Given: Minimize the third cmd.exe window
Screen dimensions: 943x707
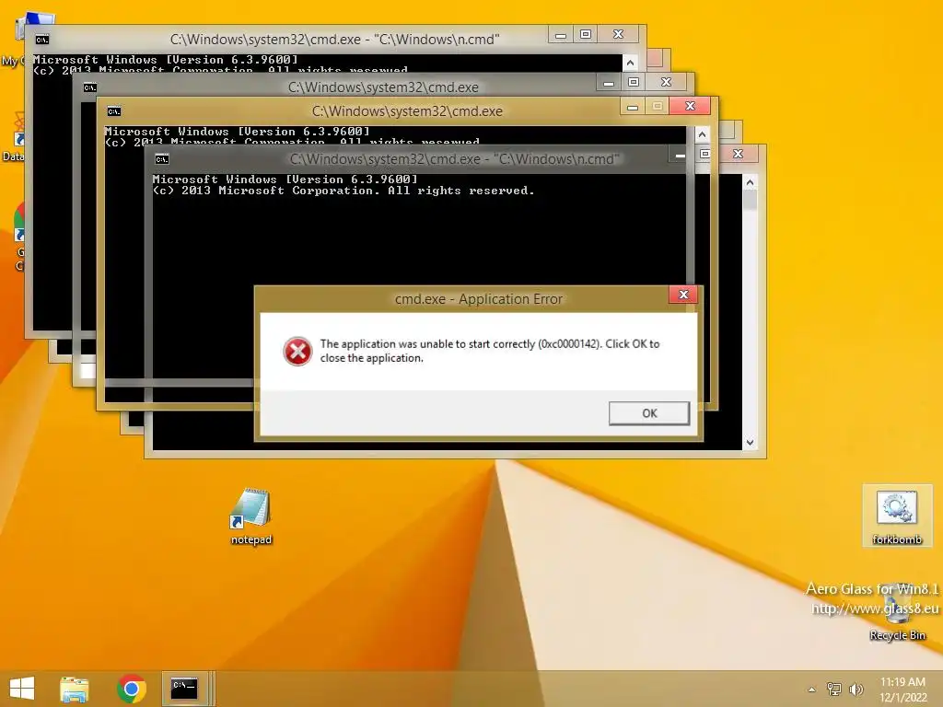Looking at the screenshot, I should [632, 107].
